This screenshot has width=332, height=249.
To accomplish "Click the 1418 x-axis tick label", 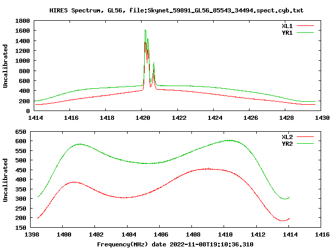I will (x=107, y=118).
